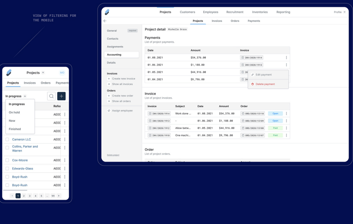Click Create new invoice link

(x=123, y=79)
